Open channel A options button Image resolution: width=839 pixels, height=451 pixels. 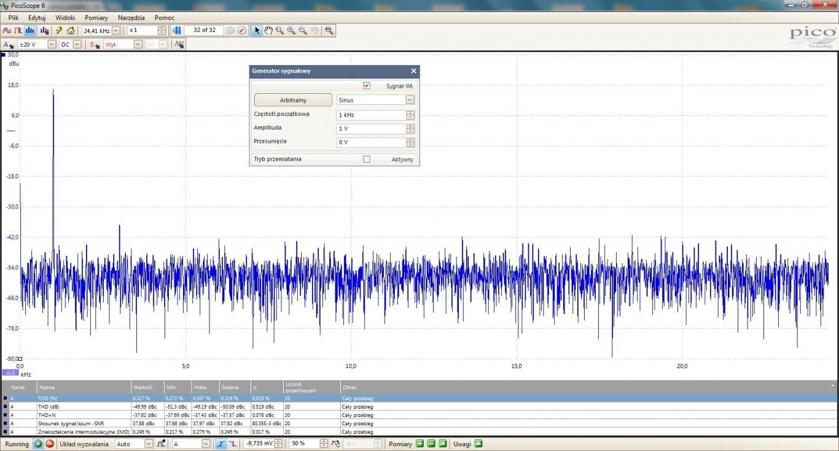[9, 44]
